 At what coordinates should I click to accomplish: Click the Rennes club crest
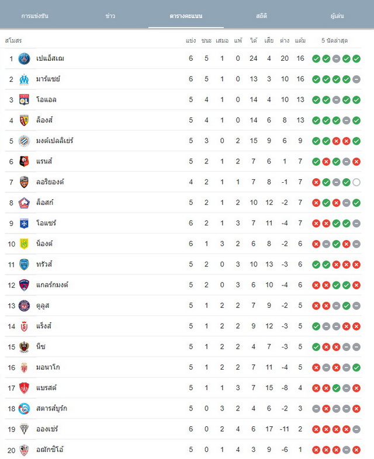[x=24, y=161]
